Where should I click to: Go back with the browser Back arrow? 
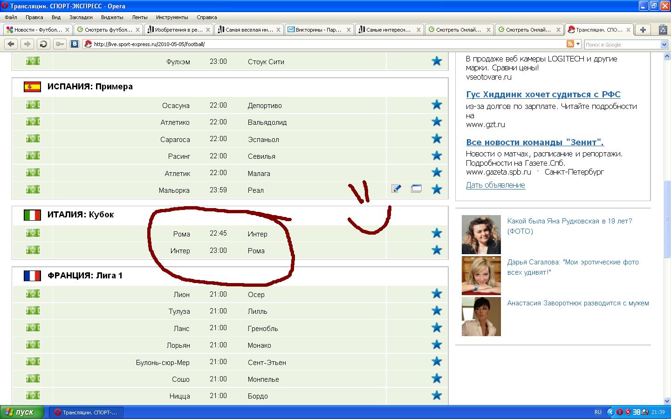[x=12, y=44]
